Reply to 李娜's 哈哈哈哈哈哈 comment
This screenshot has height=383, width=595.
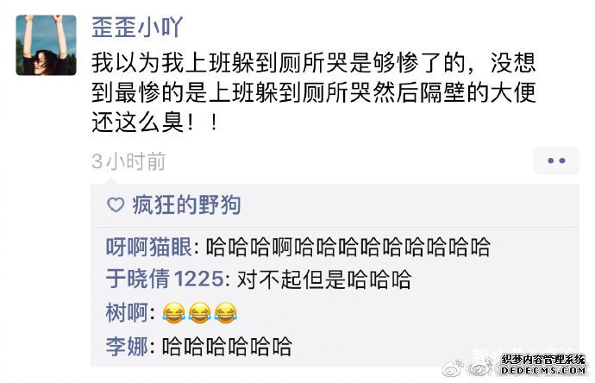pos(227,346)
